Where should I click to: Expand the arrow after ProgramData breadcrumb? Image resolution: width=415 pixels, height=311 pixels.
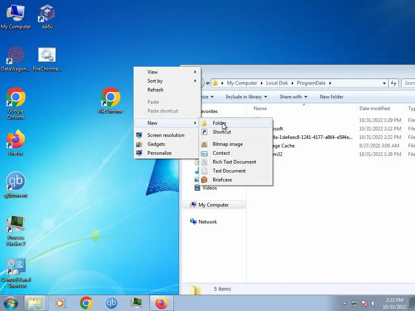click(x=330, y=83)
